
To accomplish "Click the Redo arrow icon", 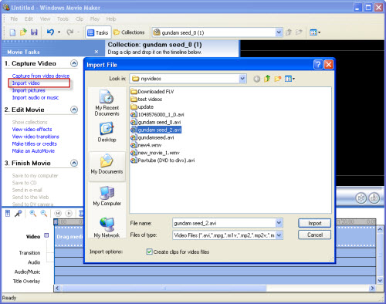I will coord(69,32).
